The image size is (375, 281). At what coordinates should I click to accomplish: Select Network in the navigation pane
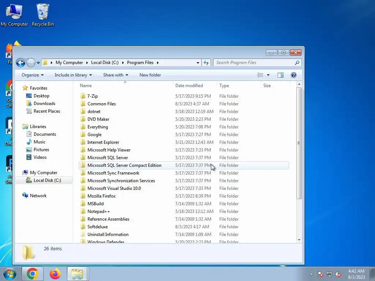[38, 196]
